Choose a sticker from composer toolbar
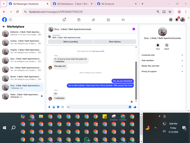This screenshot has width=190, height=143. [x=58, y=107]
